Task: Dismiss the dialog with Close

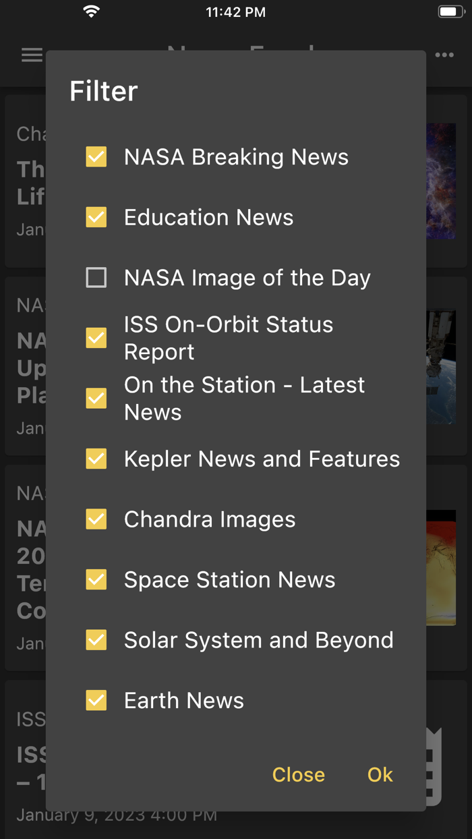Action: (x=298, y=775)
